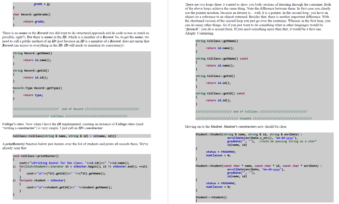The height and width of the screenshot is (204, 339).
Task: Click 'void ColClass::printRoster()' line
Action: click(x=36, y=156)
